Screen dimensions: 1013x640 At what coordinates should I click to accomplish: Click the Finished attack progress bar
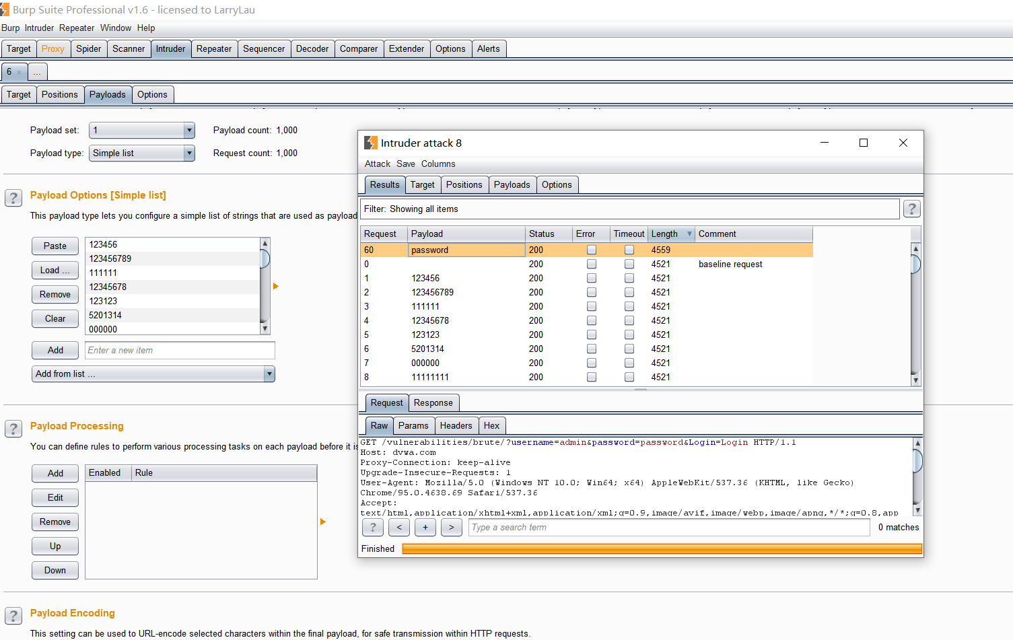coord(662,548)
